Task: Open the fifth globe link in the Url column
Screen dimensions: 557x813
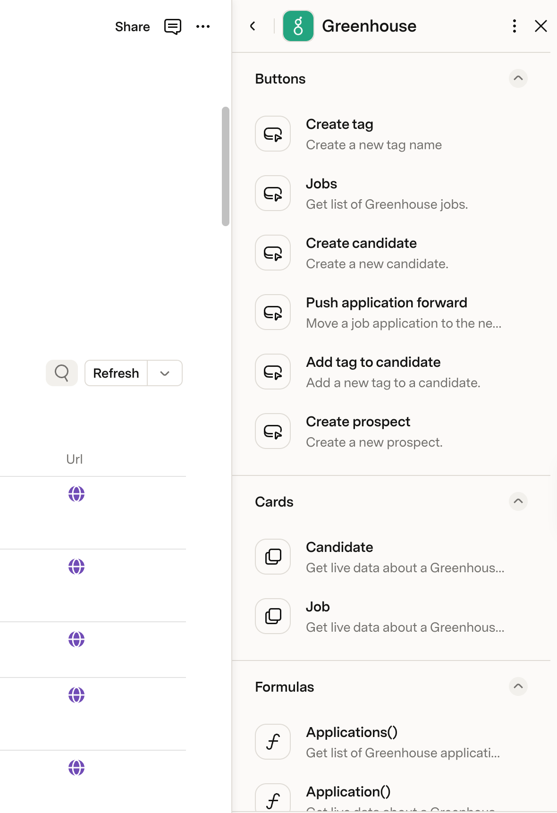Action: (x=76, y=768)
